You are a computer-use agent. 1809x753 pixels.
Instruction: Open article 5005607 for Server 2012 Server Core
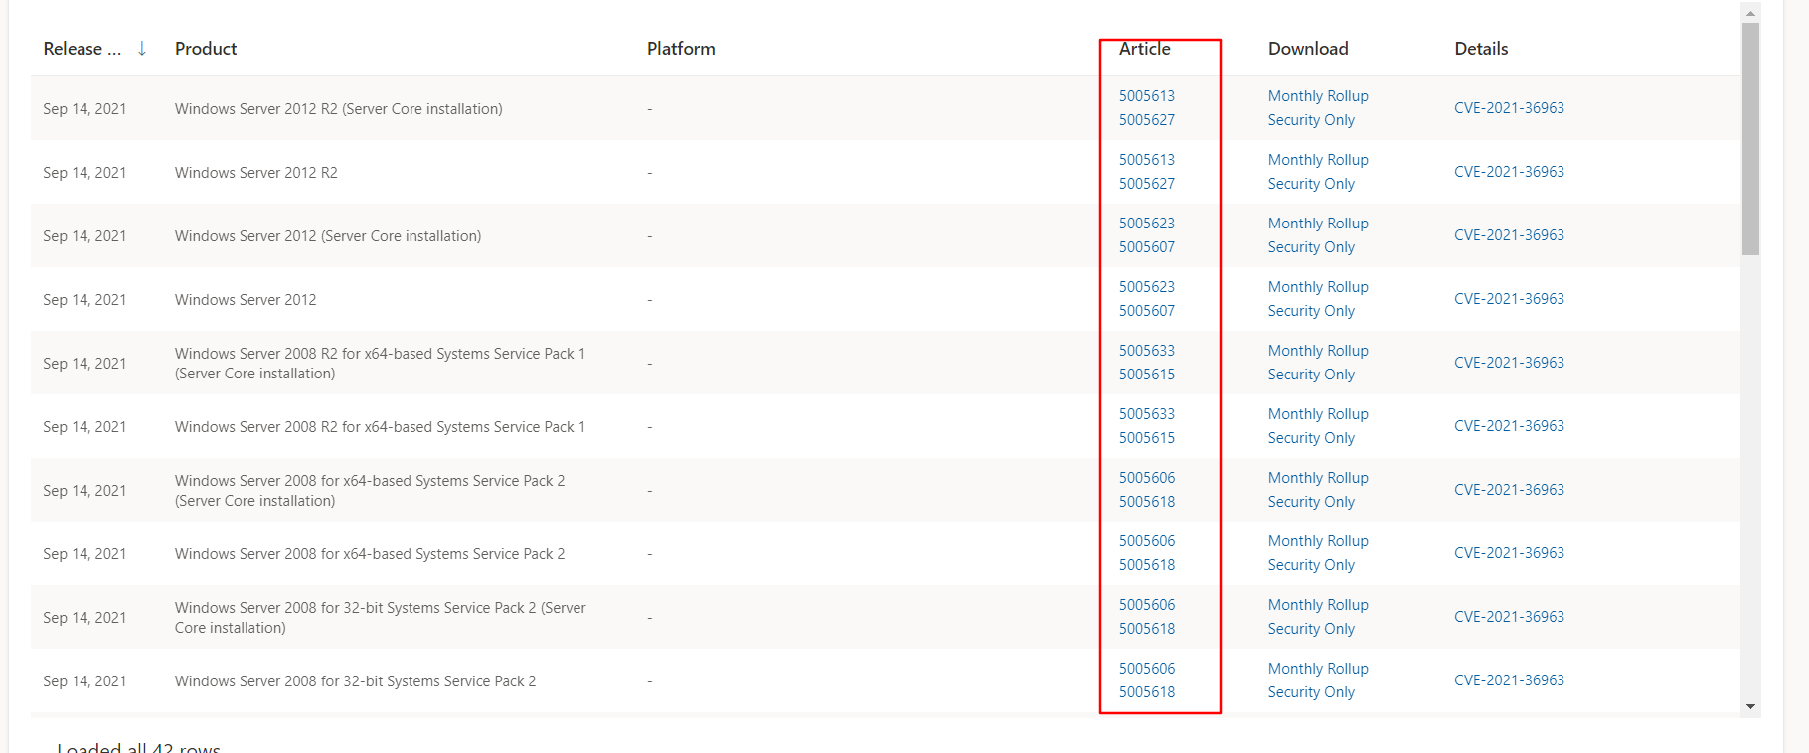click(x=1147, y=247)
